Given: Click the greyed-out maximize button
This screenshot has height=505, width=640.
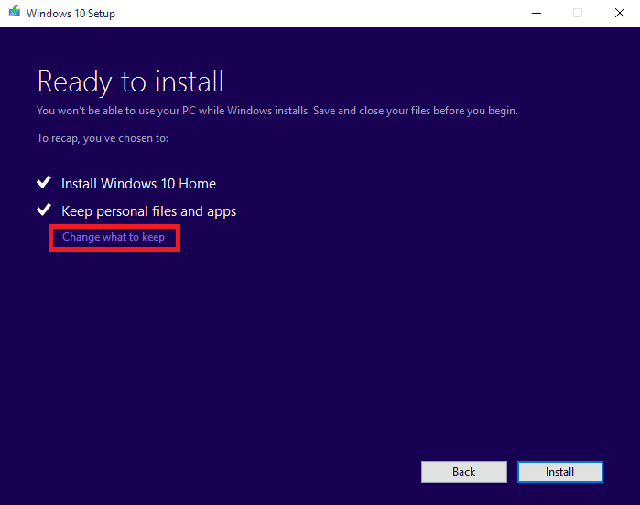Looking at the screenshot, I should tap(578, 13).
